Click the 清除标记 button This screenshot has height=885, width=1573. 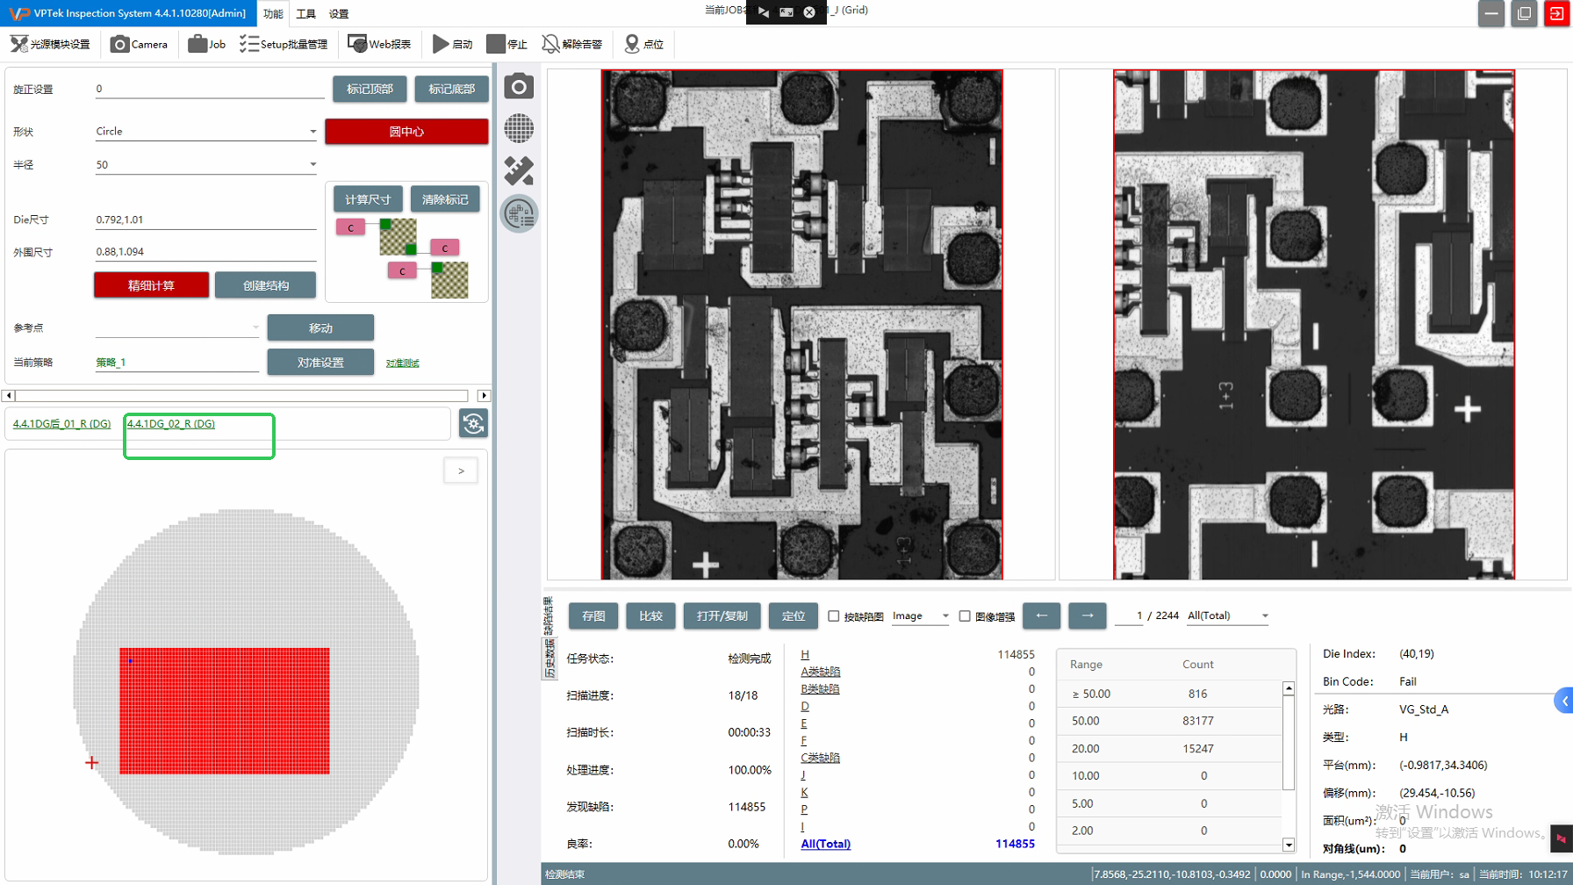tap(445, 199)
